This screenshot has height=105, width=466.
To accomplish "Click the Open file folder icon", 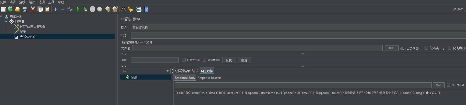I will [18, 9].
